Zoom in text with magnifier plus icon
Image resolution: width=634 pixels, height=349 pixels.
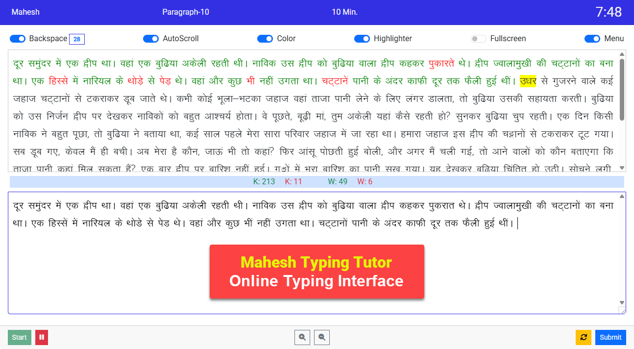point(302,337)
